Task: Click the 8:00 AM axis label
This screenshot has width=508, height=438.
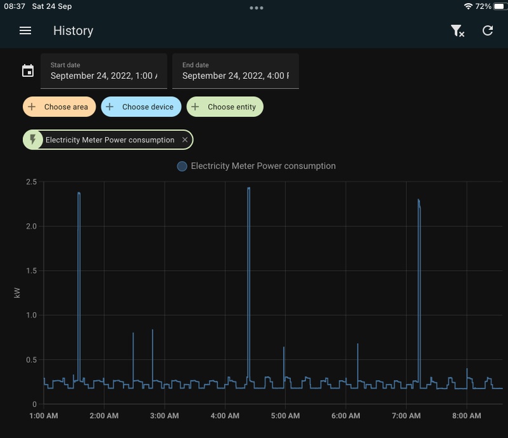Action: coord(467,416)
